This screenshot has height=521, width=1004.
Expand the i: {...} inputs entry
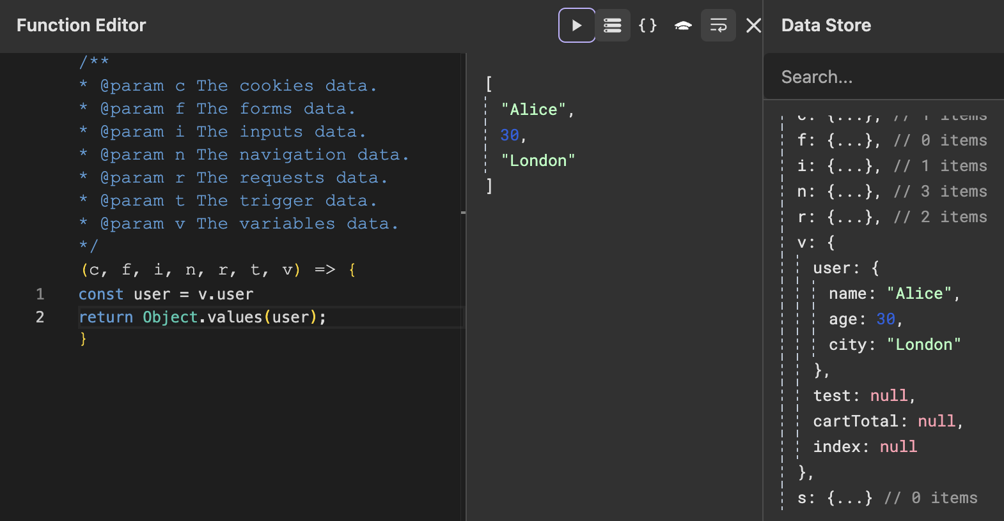(x=892, y=166)
